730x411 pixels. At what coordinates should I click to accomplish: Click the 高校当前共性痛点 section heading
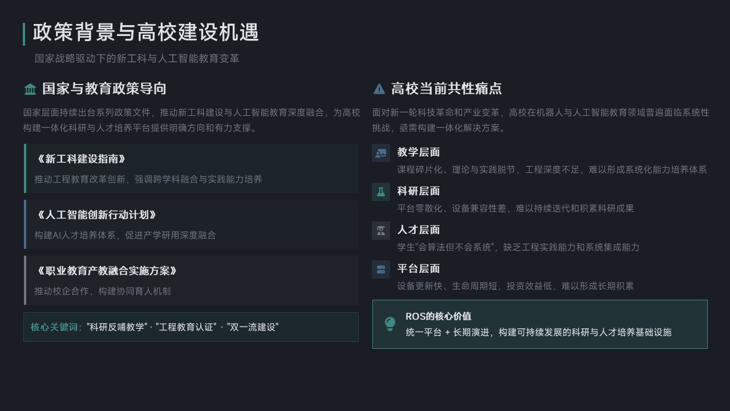pos(447,89)
